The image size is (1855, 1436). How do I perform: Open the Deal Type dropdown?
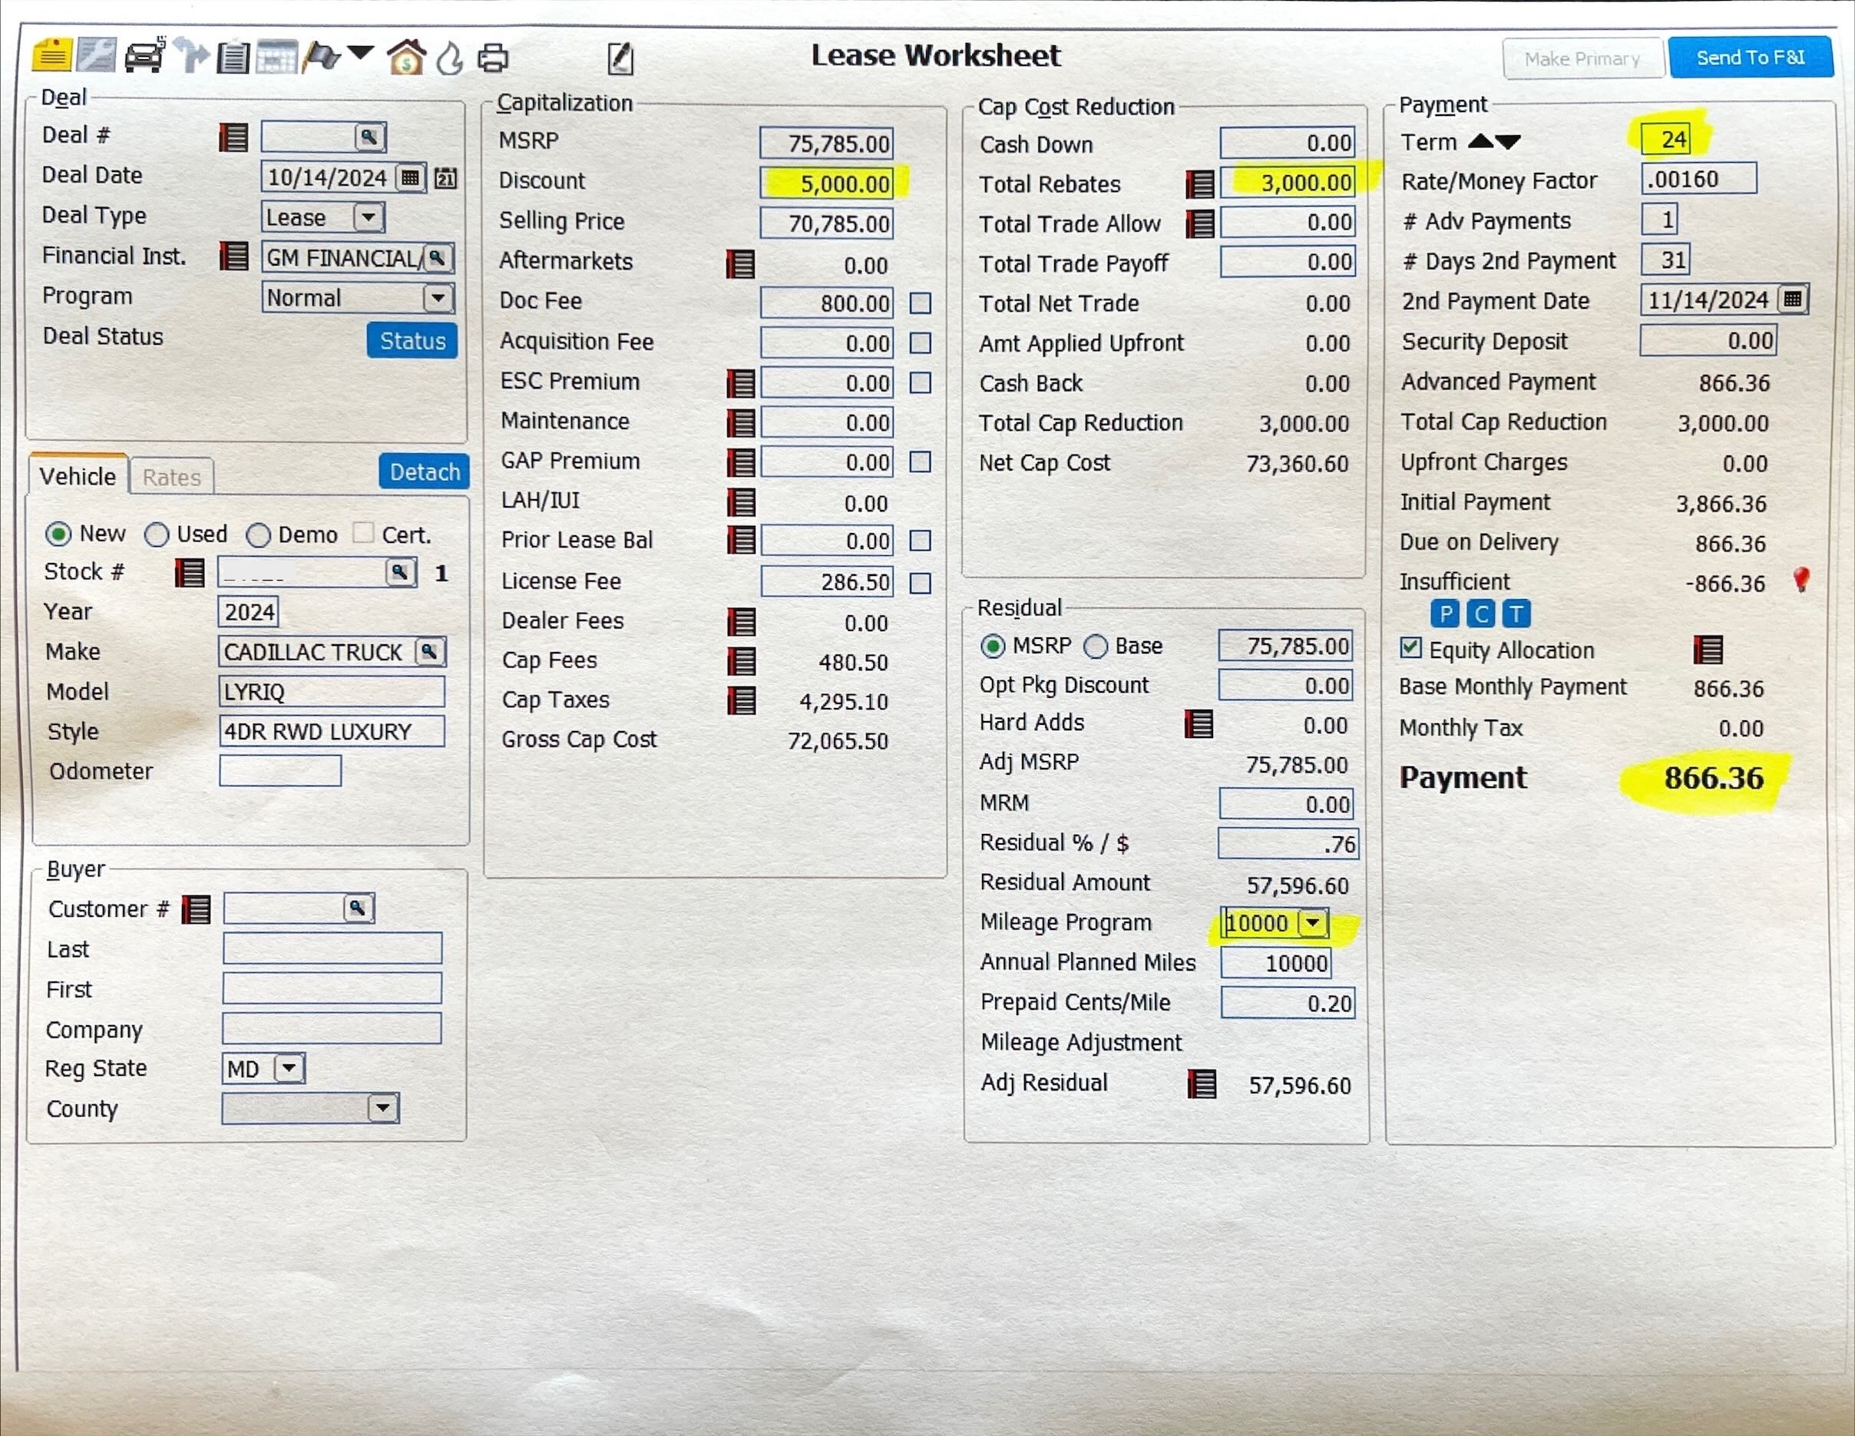[x=369, y=217]
